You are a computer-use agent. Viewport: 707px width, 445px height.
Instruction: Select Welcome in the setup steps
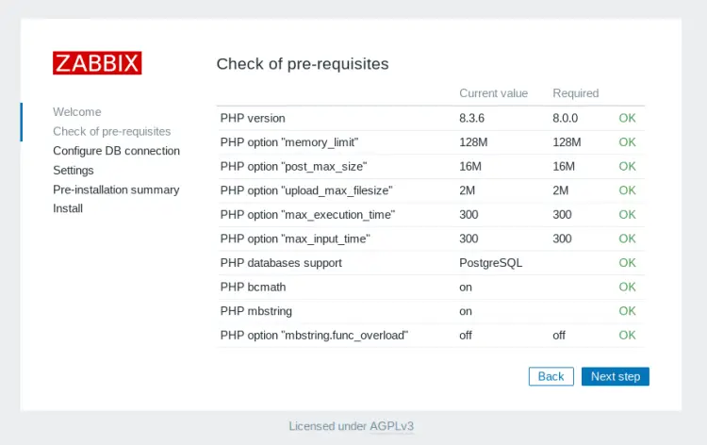77,112
